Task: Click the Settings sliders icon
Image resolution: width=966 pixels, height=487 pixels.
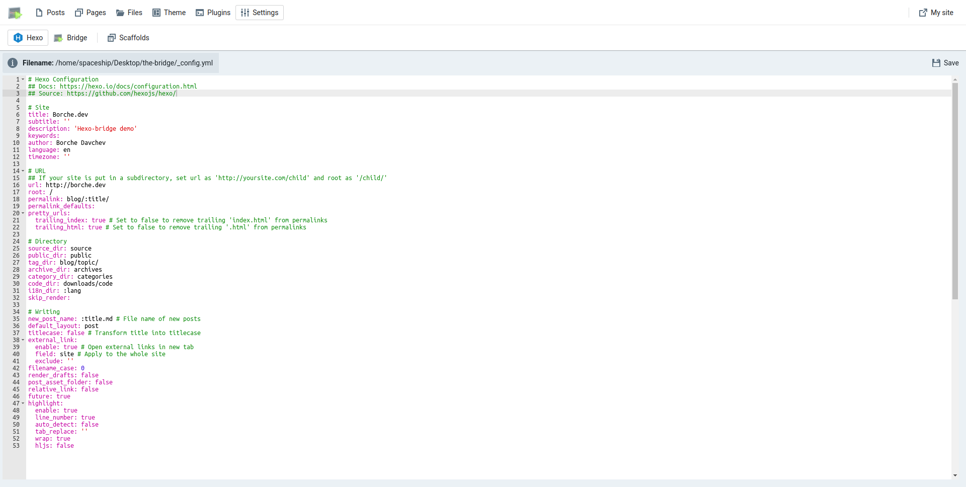Action: 245,13
